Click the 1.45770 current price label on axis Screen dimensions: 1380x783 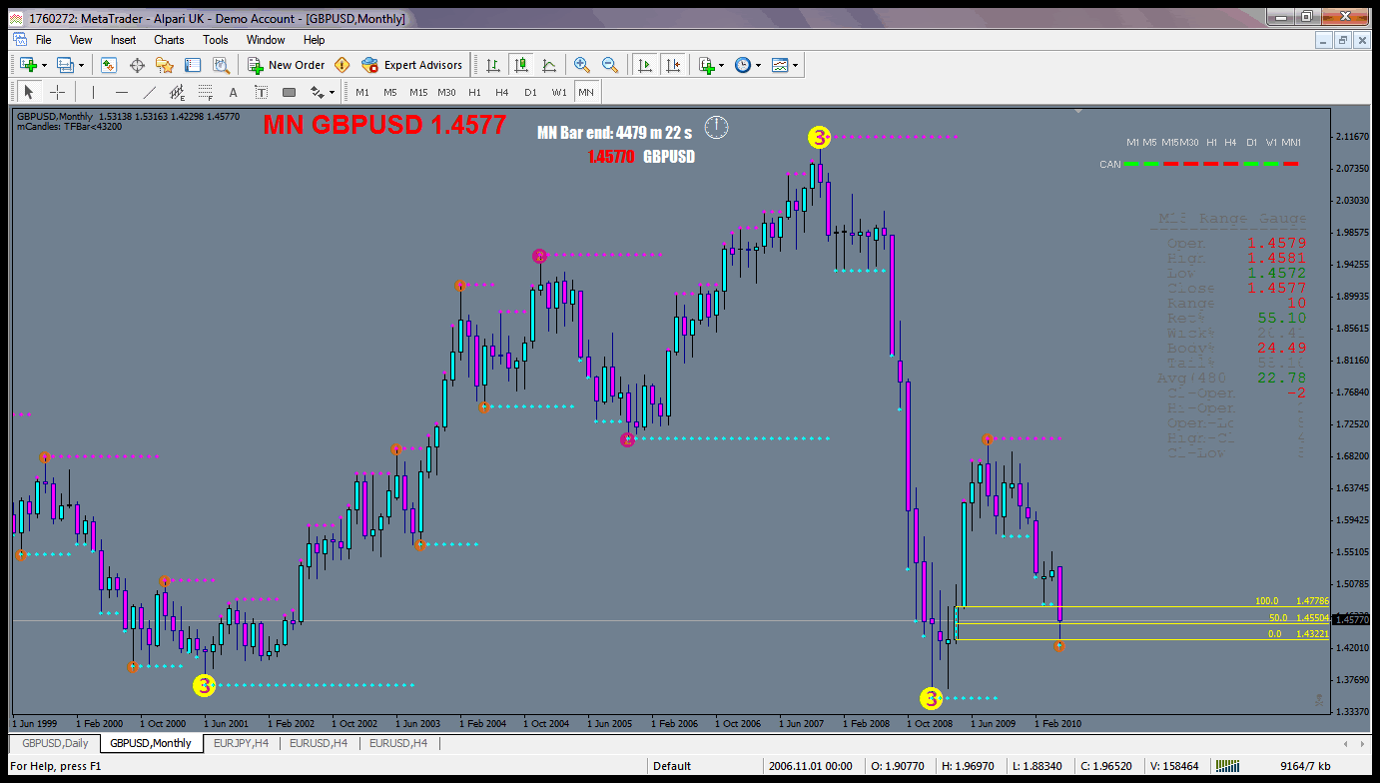pos(1350,620)
